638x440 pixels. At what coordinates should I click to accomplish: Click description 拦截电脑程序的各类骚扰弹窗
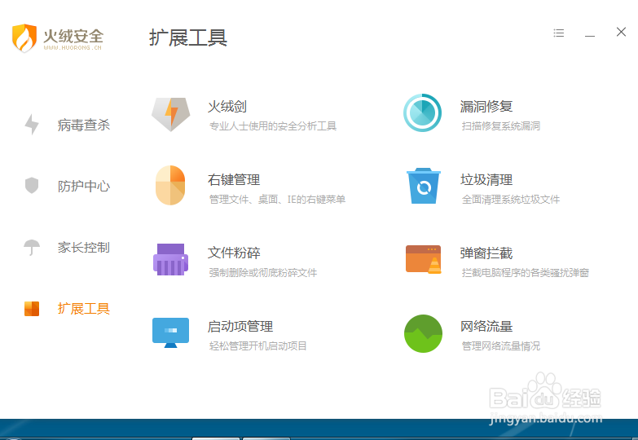pos(526,273)
